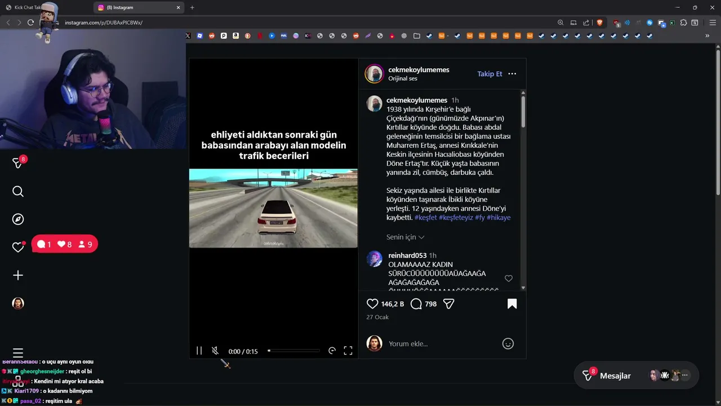Share the post via paper-plane icon
The height and width of the screenshot is (406, 721).
tap(449, 304)
